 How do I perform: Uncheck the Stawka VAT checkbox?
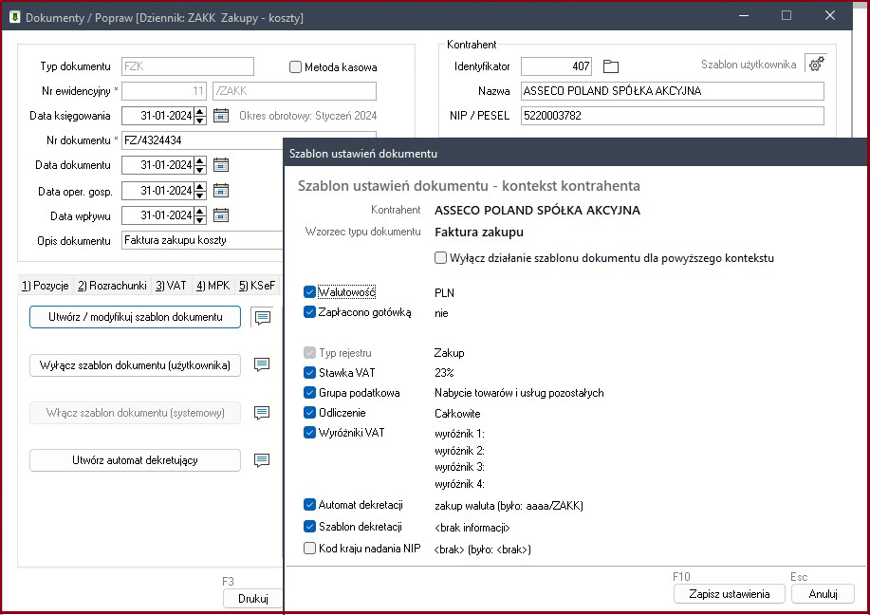pyautogui.click(x=310, y=373)
